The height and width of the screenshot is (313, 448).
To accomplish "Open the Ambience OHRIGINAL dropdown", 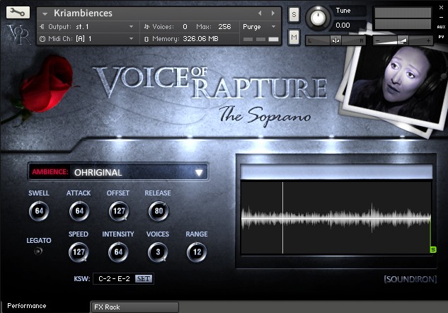I will coord(118,172).
